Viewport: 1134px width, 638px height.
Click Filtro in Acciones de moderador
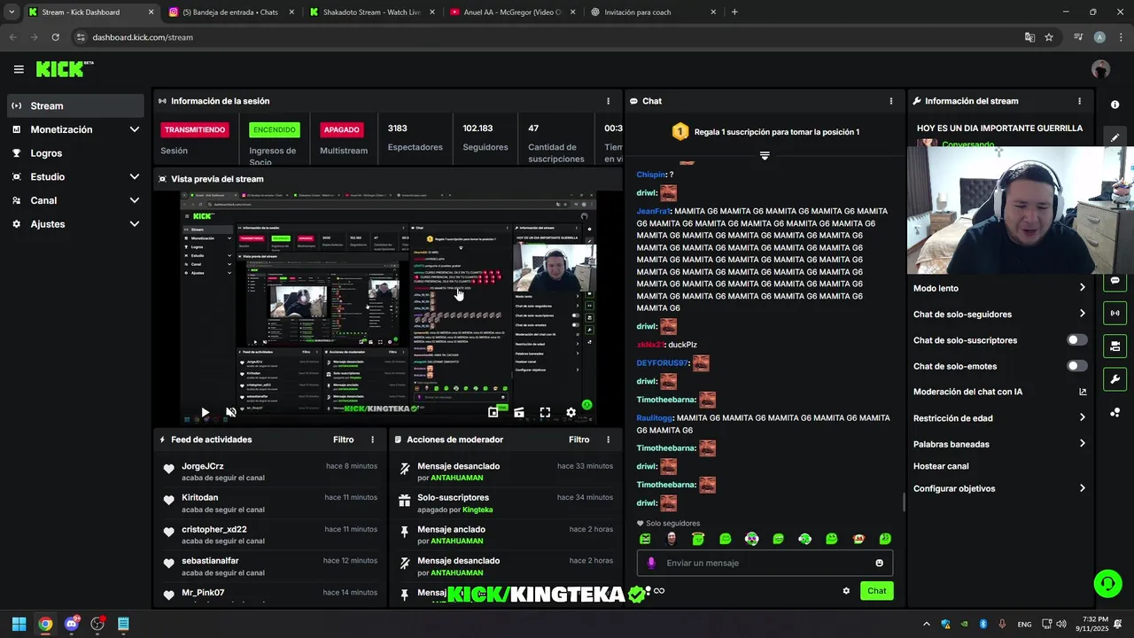(579, 440)
